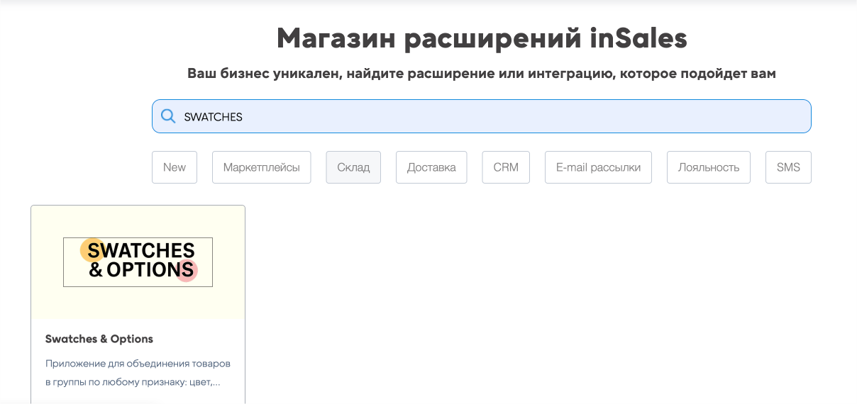This screenshot has width=857, height=404.
Task: Click the description text starting with Приложение для объединения
Action: tap(138, 373)
